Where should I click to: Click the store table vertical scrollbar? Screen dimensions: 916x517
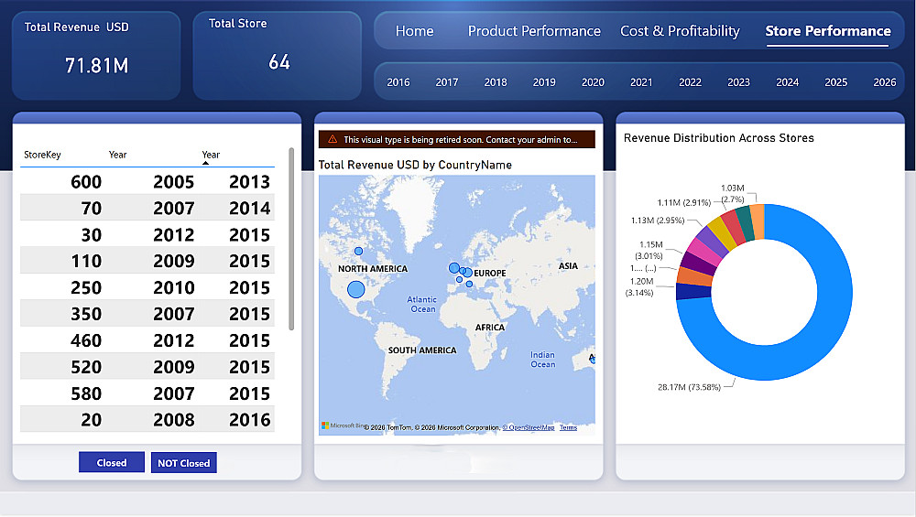coord(291,239)
